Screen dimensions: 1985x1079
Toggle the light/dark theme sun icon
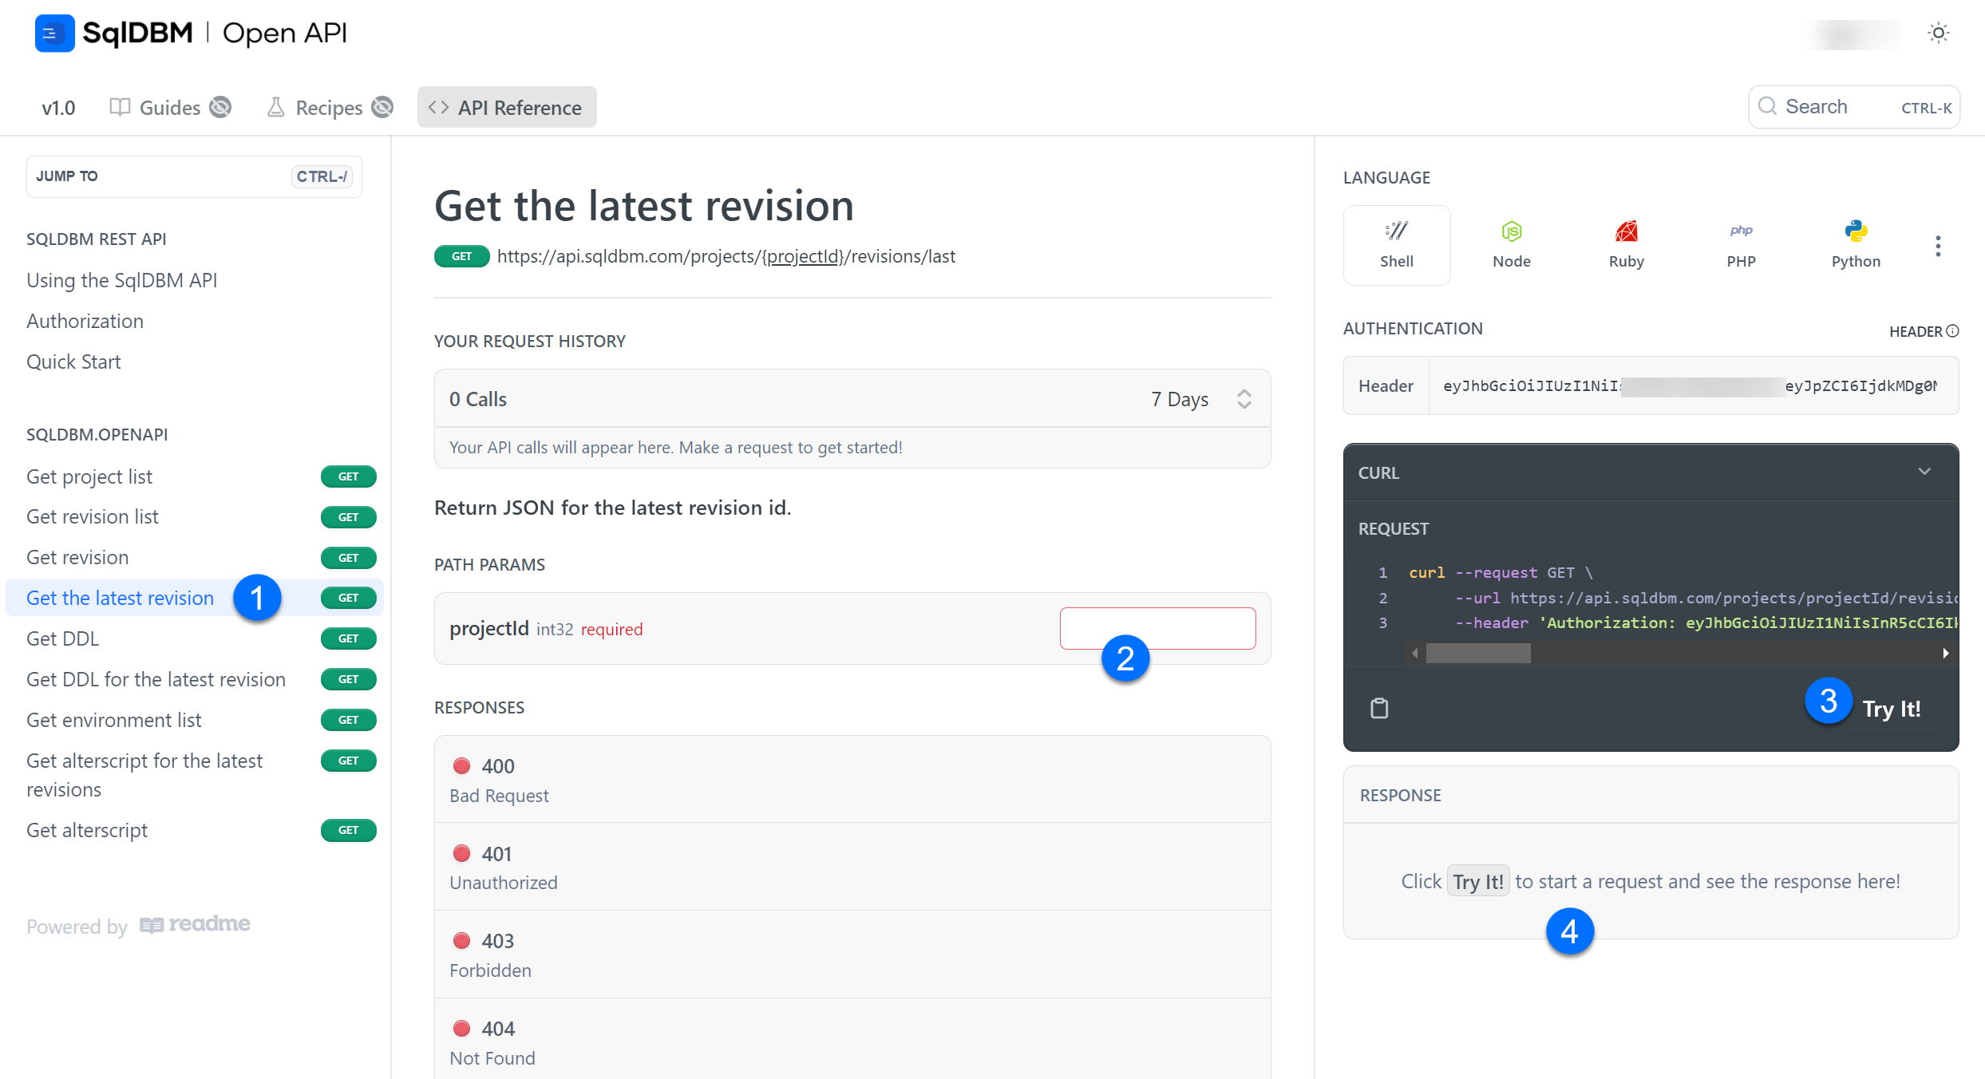[x=1938, y=33]
